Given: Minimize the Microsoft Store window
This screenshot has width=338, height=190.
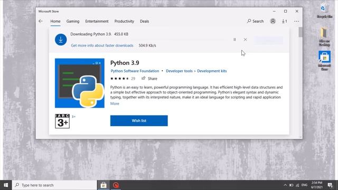Looking at the screenshot, I should click(274, 11).
